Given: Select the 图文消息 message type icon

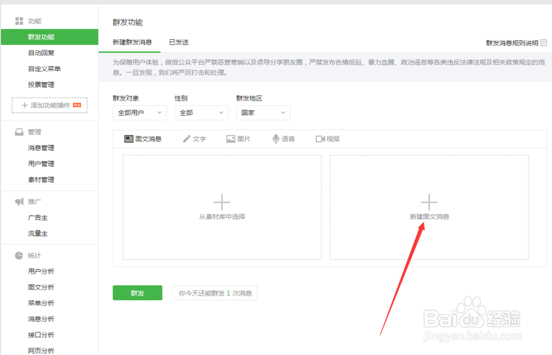Looking at the screenshot, I should (x=129, y=139).
